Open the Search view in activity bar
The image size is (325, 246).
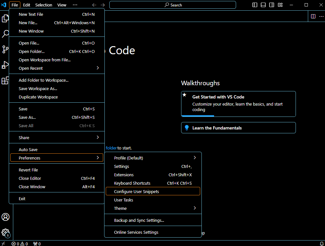click(5, 34)
